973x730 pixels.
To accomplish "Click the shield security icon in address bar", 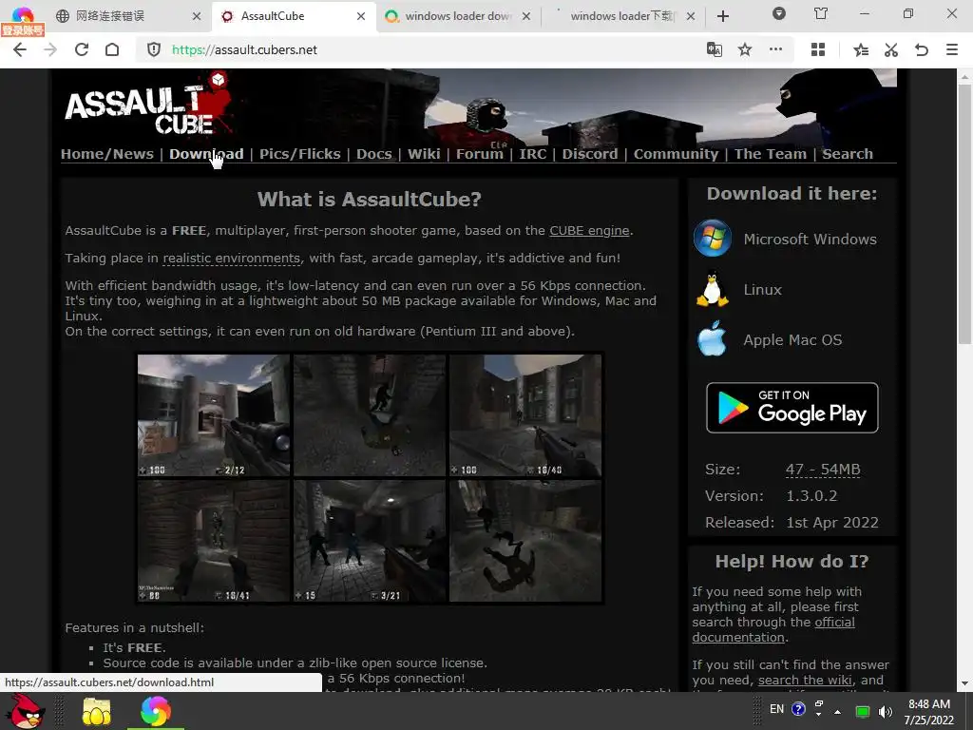I will coord(154,49).
